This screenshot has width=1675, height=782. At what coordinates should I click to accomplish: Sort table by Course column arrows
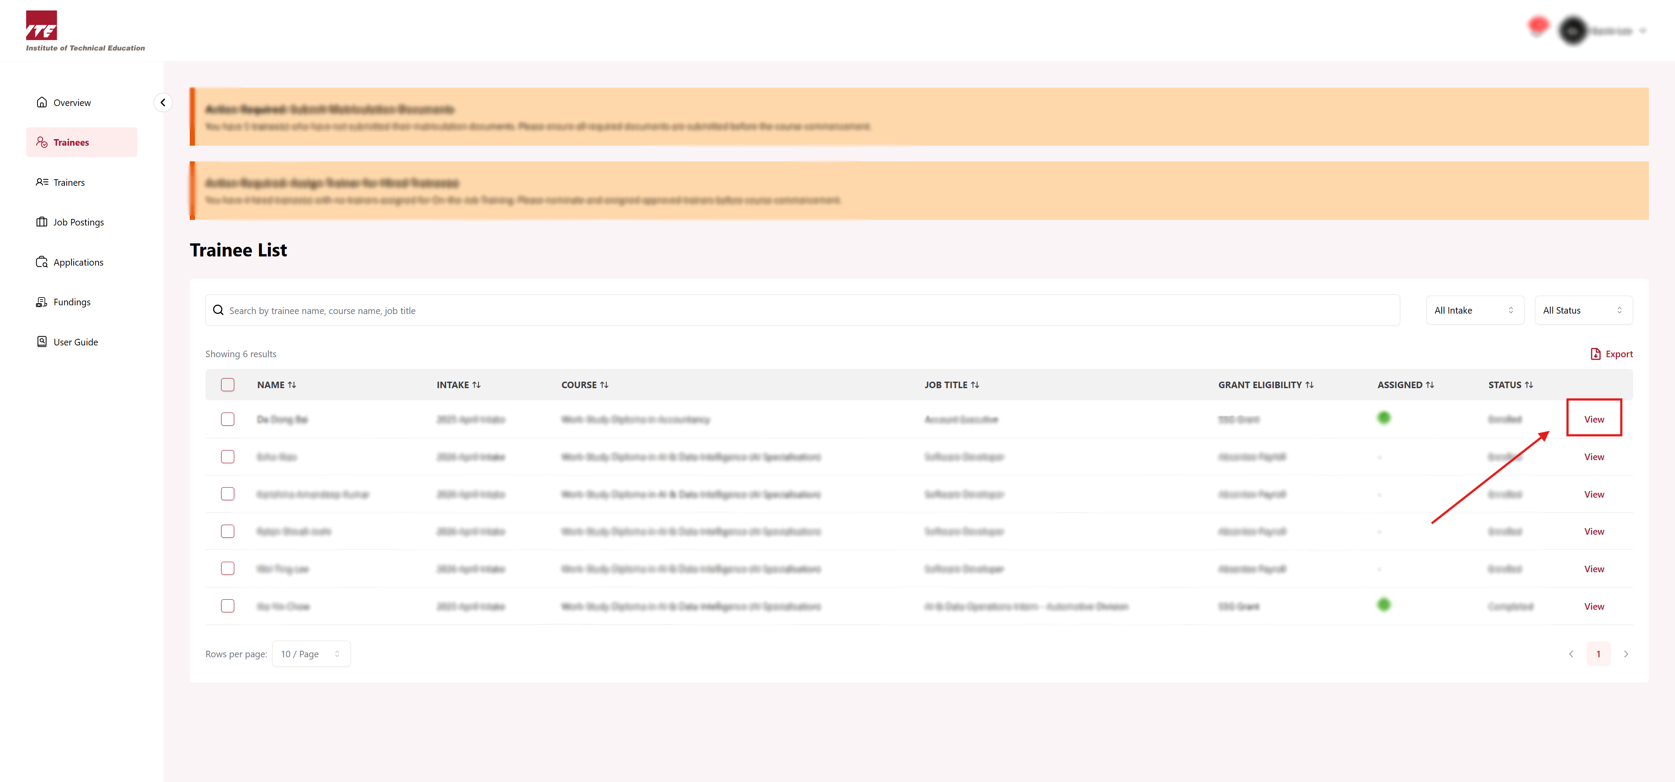(x=604, y=385)
